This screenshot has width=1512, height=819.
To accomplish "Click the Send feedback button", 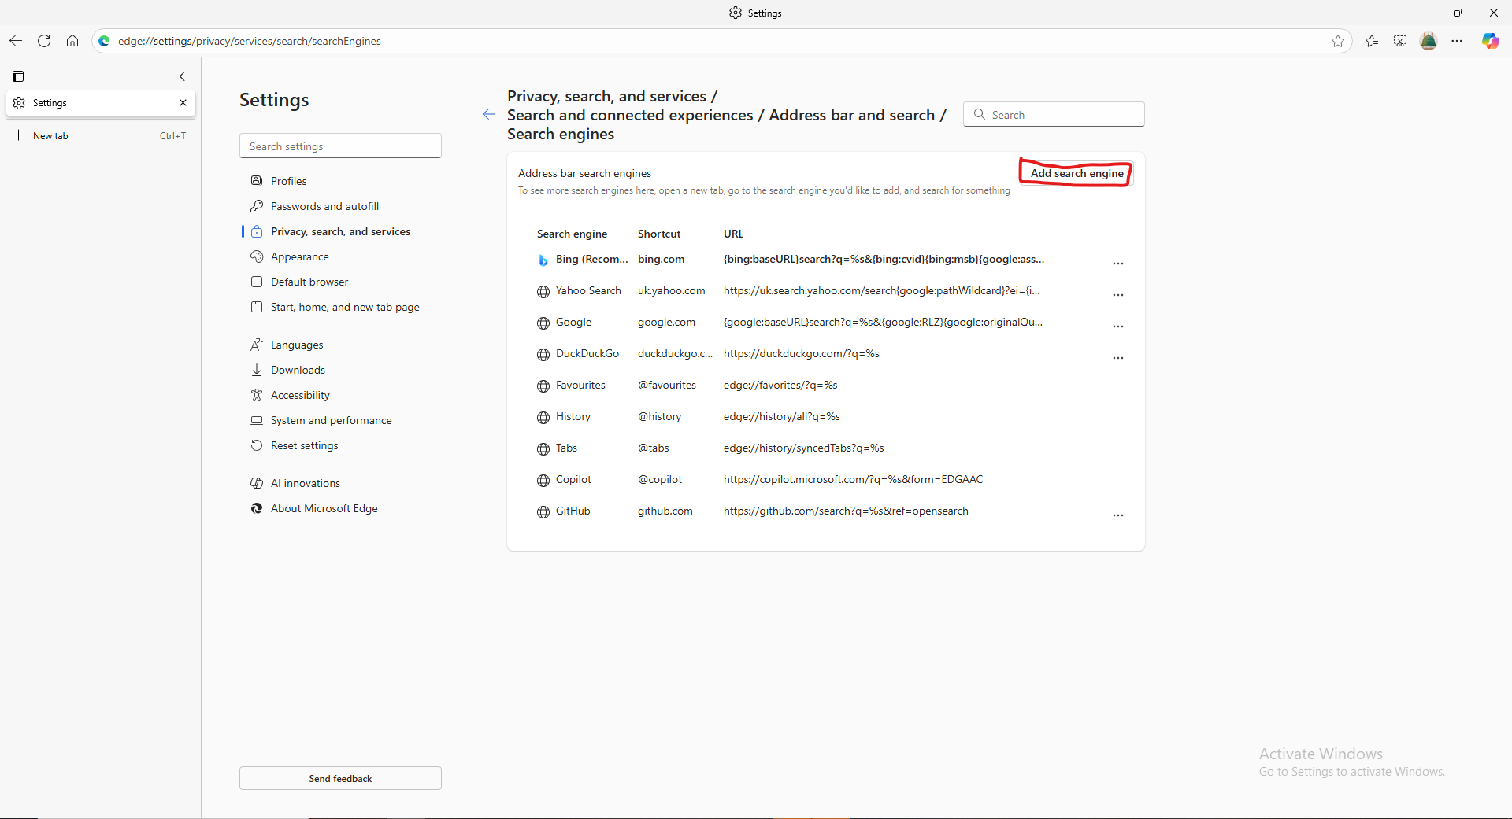I will [x=340, y=778].
